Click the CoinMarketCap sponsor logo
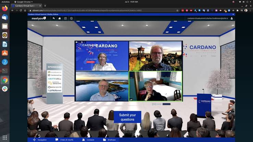Image resolution: width=253 pixels, height=142 pixels. [x=55, y=75]
